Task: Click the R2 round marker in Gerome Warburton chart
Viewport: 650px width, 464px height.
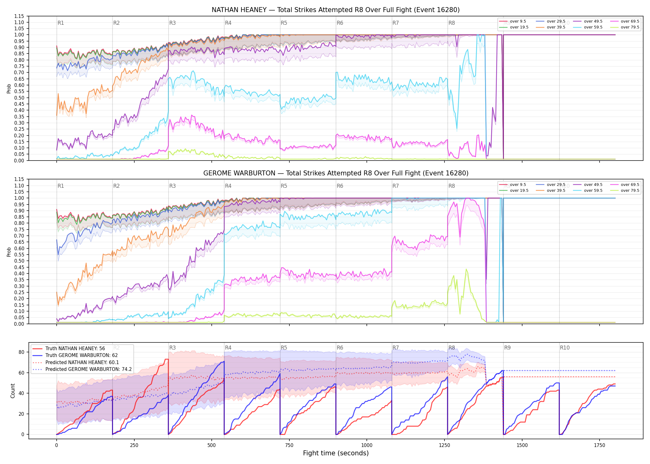Action: [x=116, y=186]
